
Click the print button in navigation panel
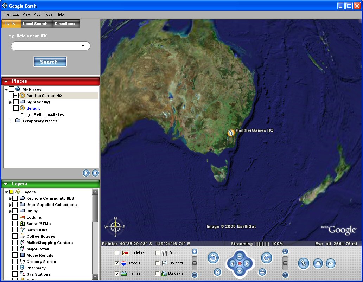tap(318, 263)
